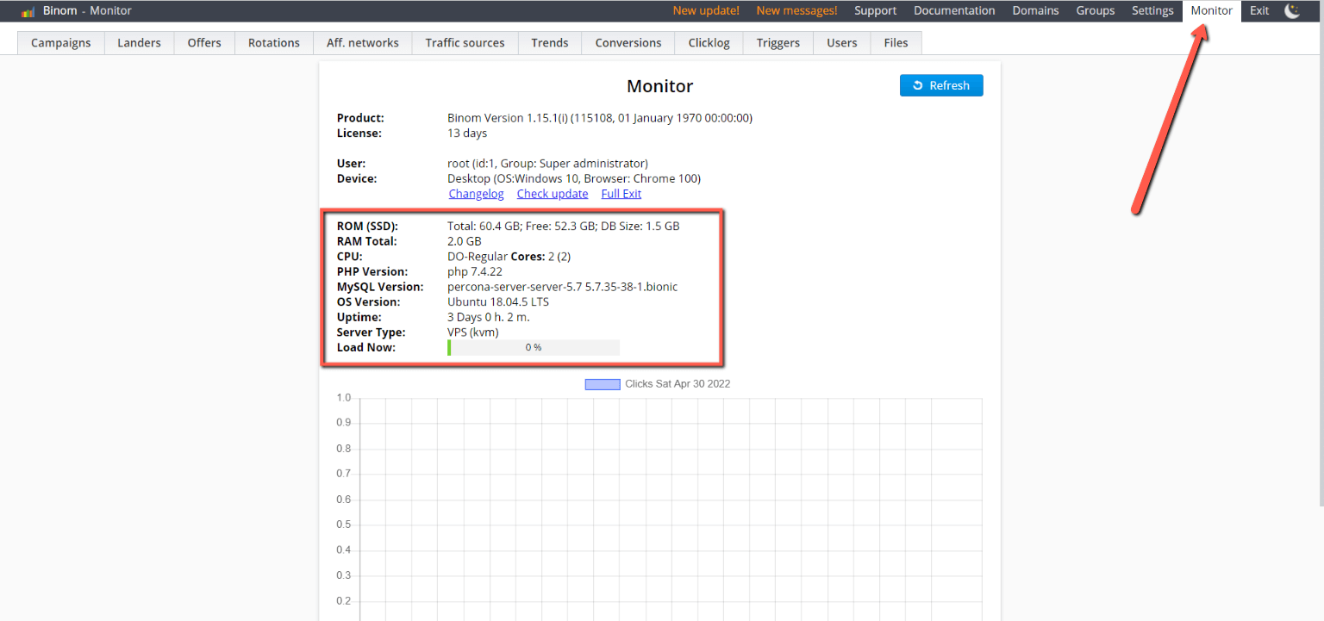Go to the Rotations tab
Viewport: 1324px width, 621px height.
(x=274, y=42)
